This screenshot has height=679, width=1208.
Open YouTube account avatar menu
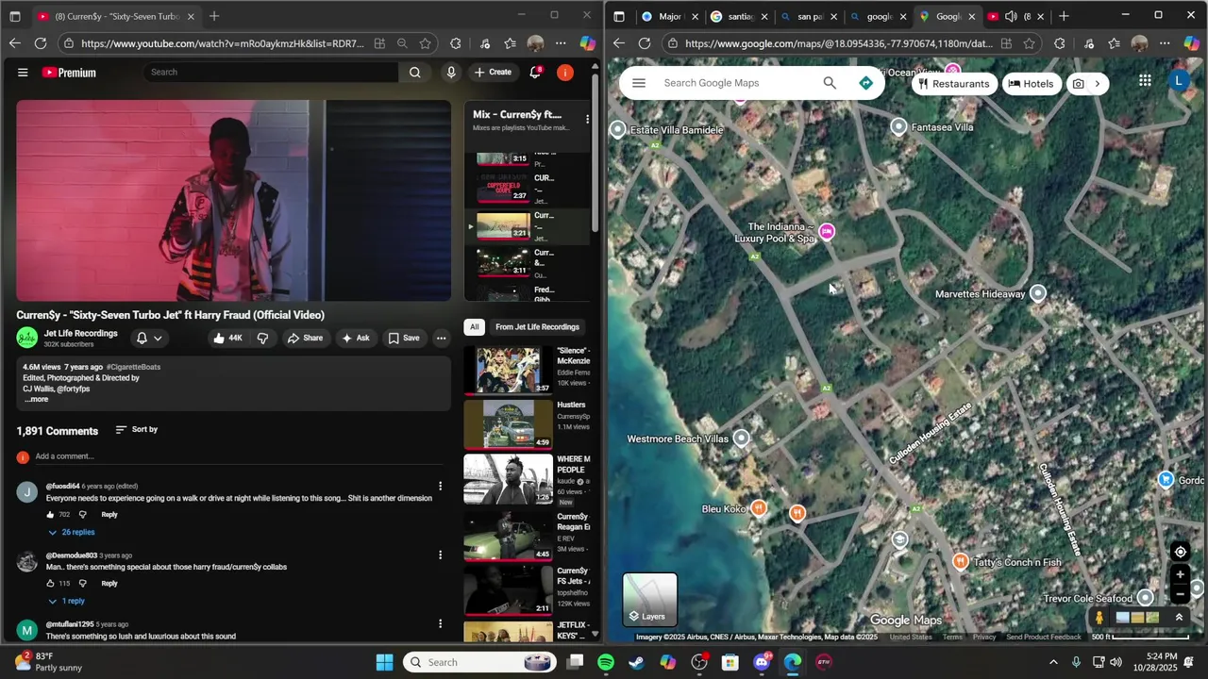[x=565, y=73]
